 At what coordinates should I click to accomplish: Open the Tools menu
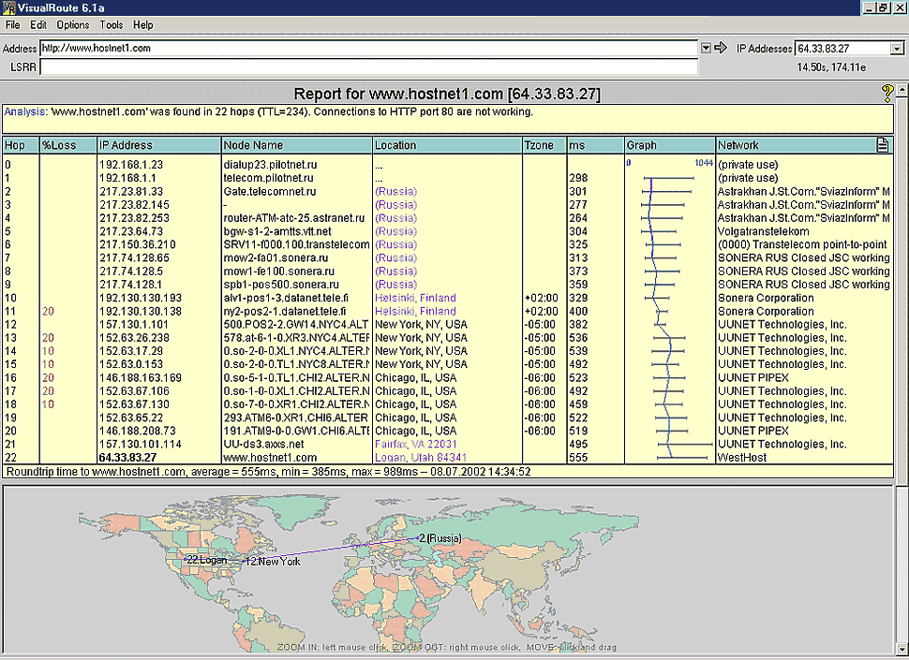click(x=112, y=25)
